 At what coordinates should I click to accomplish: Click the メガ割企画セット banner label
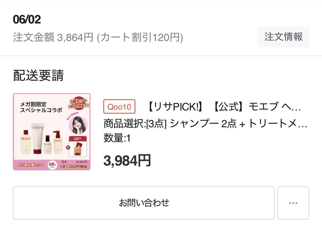click(x=30, y=164)
